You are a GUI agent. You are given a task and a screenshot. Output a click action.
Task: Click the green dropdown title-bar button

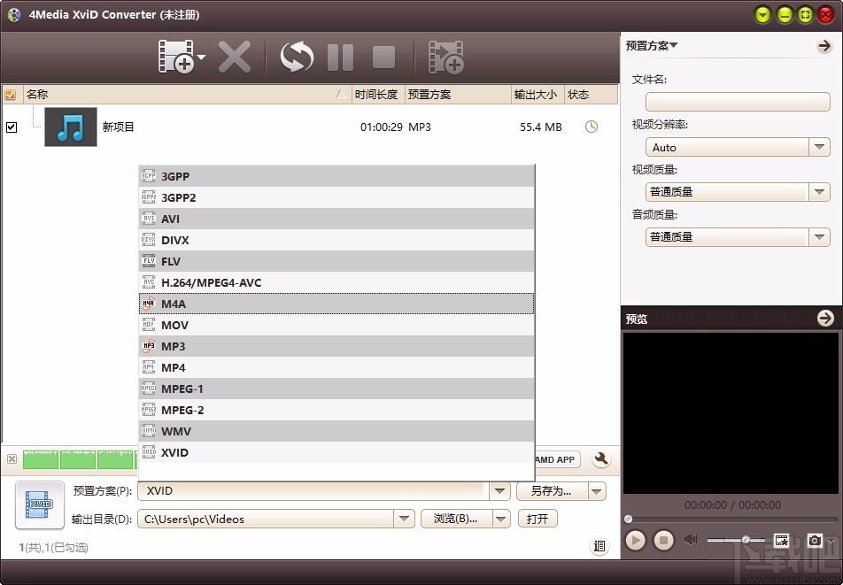[762, 14]
